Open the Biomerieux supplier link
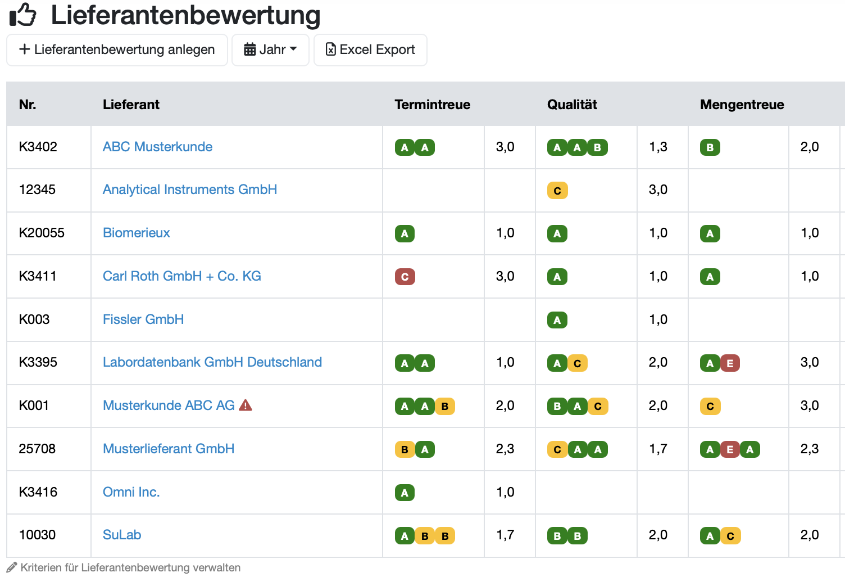 [136, 233]
